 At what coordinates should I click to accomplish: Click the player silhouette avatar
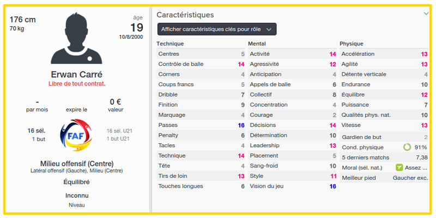pyautogui.click(x=76, y=38)
